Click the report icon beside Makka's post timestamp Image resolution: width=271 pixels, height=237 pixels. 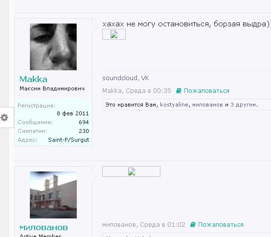click(x=179, y=90)
